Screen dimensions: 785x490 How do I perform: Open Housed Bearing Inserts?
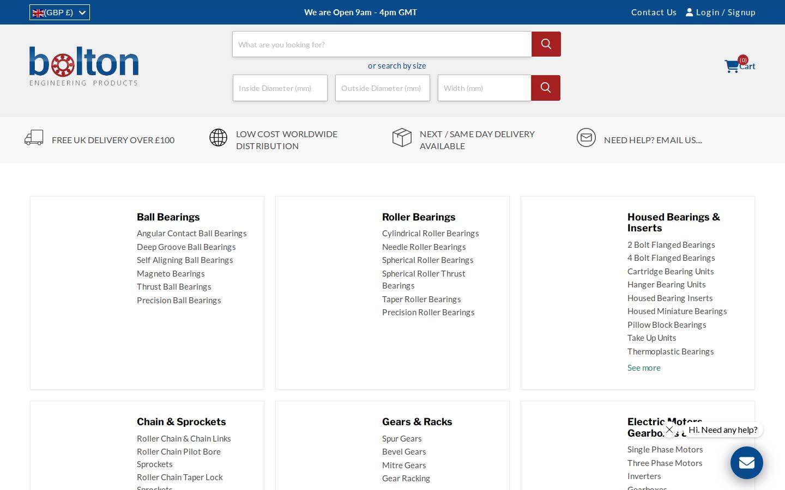(x=670, y=298)
